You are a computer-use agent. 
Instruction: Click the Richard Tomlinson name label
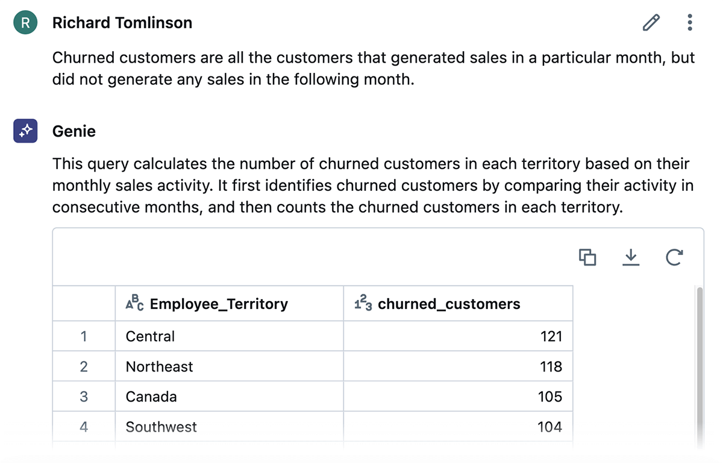[122, 23]
